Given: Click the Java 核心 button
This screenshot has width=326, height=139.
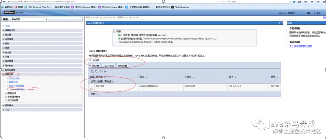Looking at the screenshot, I should point(109,66).
